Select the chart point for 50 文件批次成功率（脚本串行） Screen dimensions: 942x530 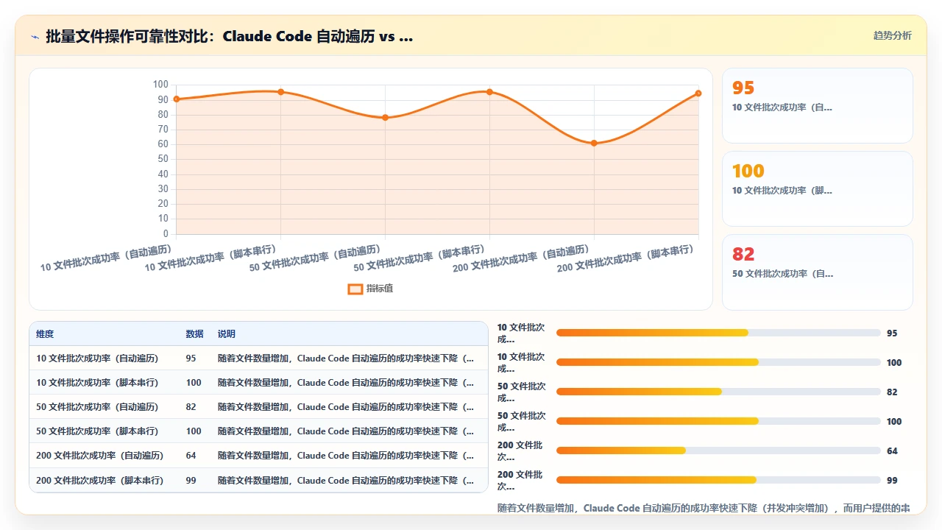[x=489, y=91]
